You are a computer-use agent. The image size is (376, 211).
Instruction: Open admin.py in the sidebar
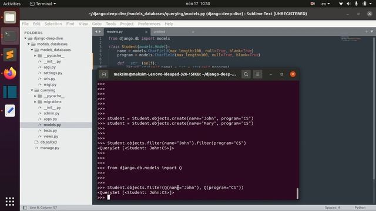[51, 113]
